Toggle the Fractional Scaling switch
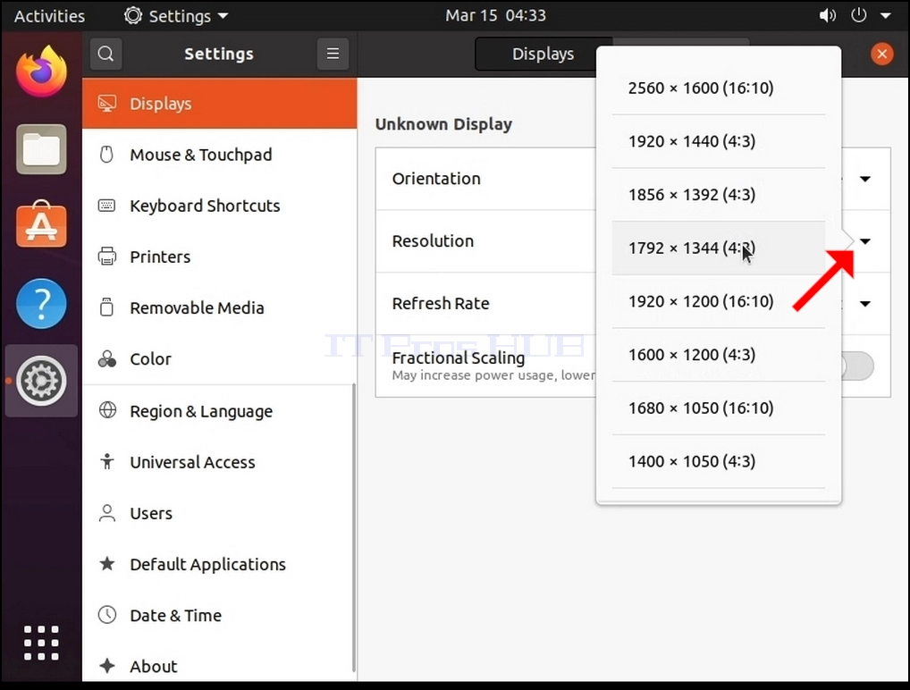 pyautogui.click(x=858, y=366)
